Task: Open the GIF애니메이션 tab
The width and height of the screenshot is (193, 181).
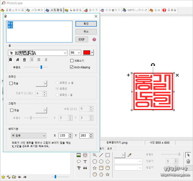Action: click(135, 10)
